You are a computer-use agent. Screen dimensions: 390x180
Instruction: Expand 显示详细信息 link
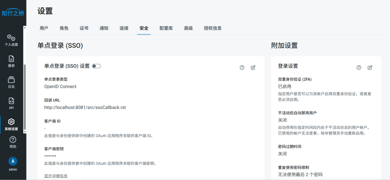click(x=56, y=176)
